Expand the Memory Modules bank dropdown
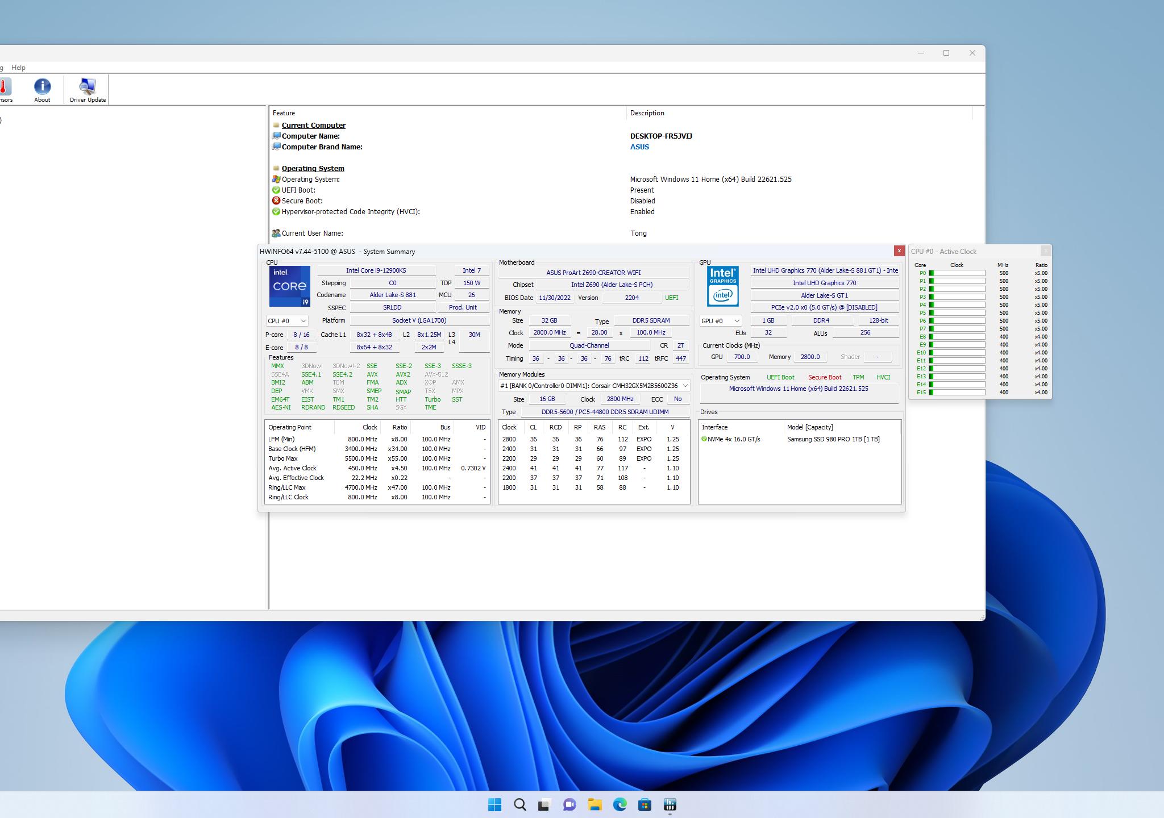The image size is (1164, 818). click(594, 386)
